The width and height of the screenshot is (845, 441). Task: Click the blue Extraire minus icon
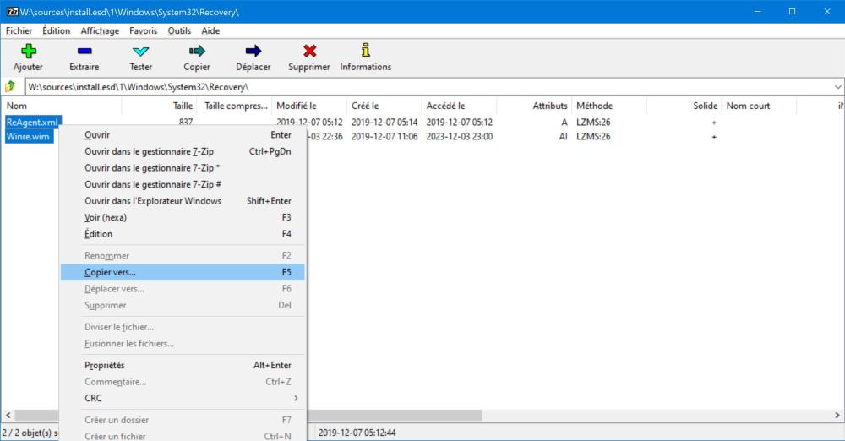click(84, 52)
